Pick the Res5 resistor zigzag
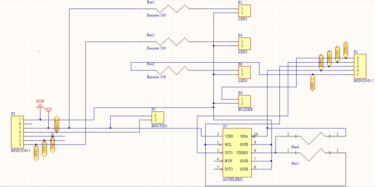The height and width of the screenshot is (187, 375). click(x=311, y=154)
